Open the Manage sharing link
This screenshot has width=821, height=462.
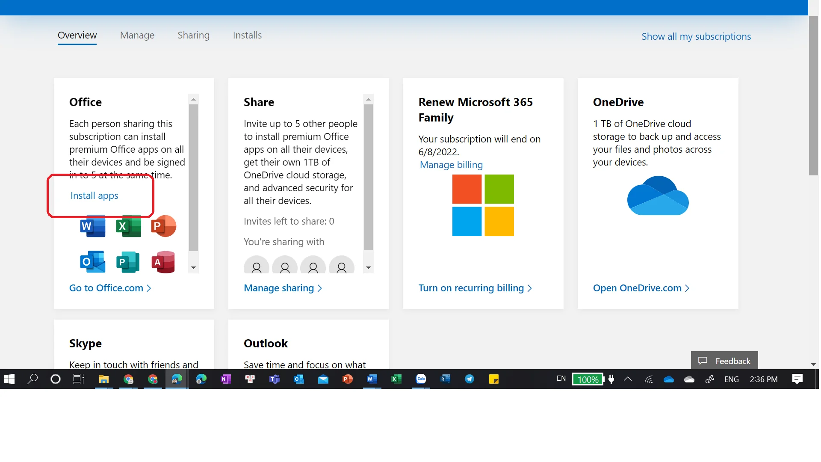tap(283, 288)
